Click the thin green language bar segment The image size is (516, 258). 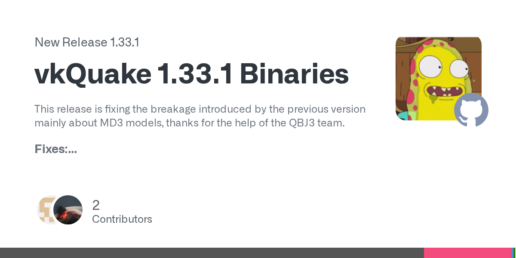(x=514, y=253)
